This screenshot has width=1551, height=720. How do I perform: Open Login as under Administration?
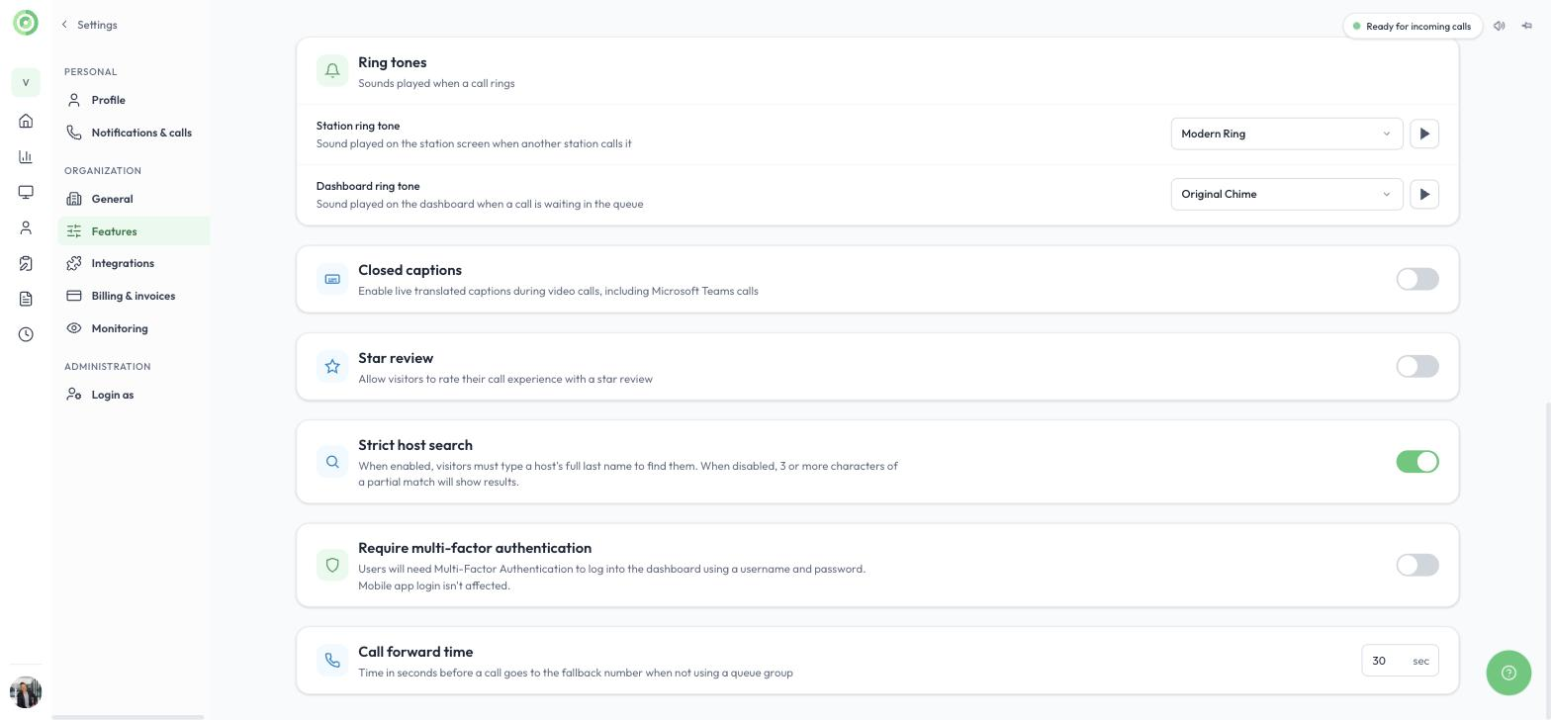pos(134,395)
